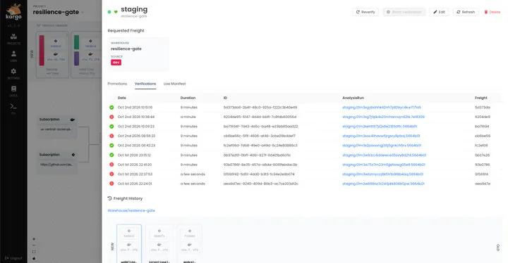Delete the staging stage

tap(492, 12)
